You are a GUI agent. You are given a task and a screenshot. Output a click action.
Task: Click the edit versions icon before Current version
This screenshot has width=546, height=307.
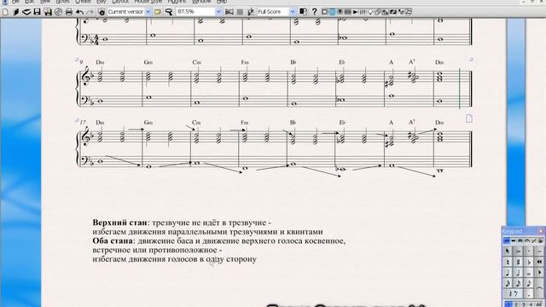tap(102, 12)
